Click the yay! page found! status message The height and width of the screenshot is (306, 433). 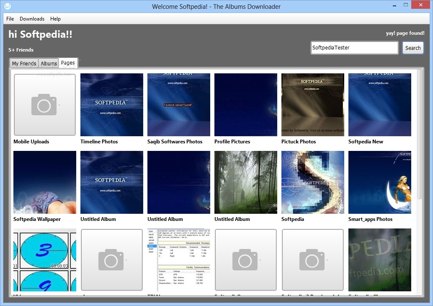(x=405, y=33)
